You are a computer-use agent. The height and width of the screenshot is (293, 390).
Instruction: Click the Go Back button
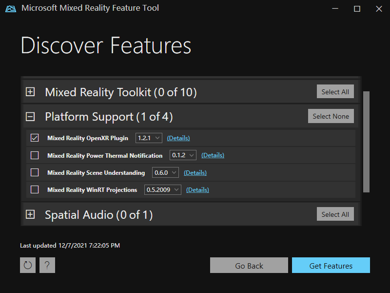[x=249, y=265]
